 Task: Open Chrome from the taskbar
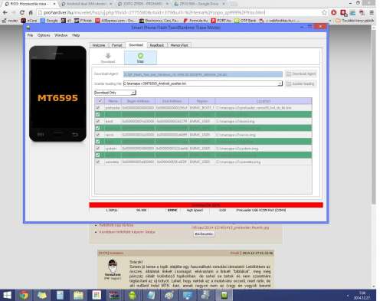coord(24,296)
